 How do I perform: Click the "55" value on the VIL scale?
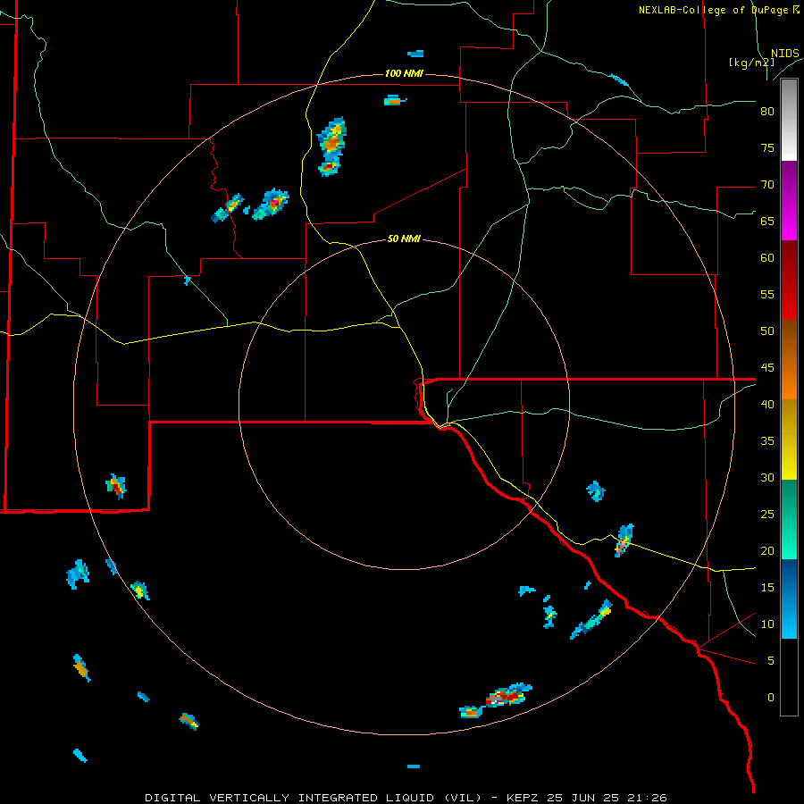click(767, 294)
